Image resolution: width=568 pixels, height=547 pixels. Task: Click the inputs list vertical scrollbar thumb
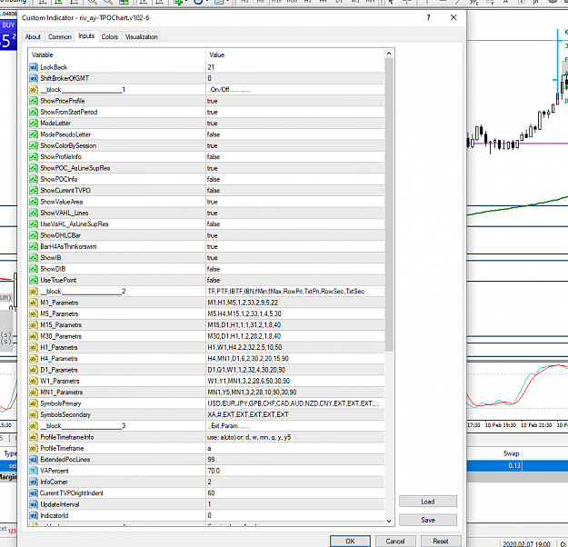tap(389, 204)
